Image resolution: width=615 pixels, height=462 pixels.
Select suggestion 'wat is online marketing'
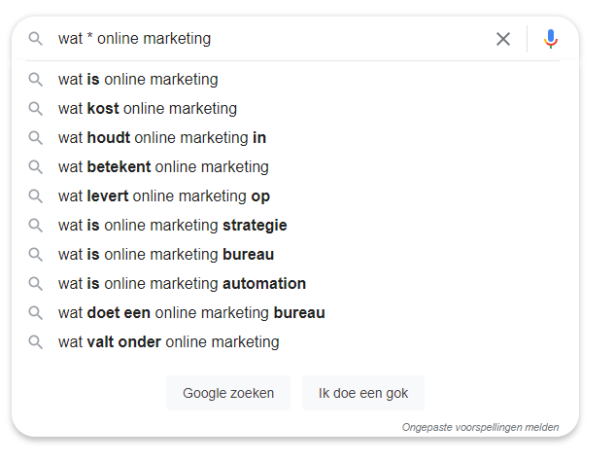click(x=138, y=80)
